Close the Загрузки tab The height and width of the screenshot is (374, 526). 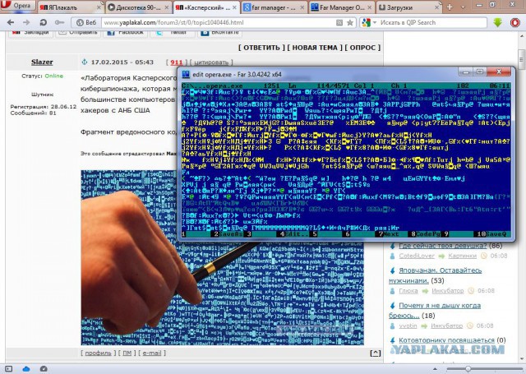click(x=436, y=7)
